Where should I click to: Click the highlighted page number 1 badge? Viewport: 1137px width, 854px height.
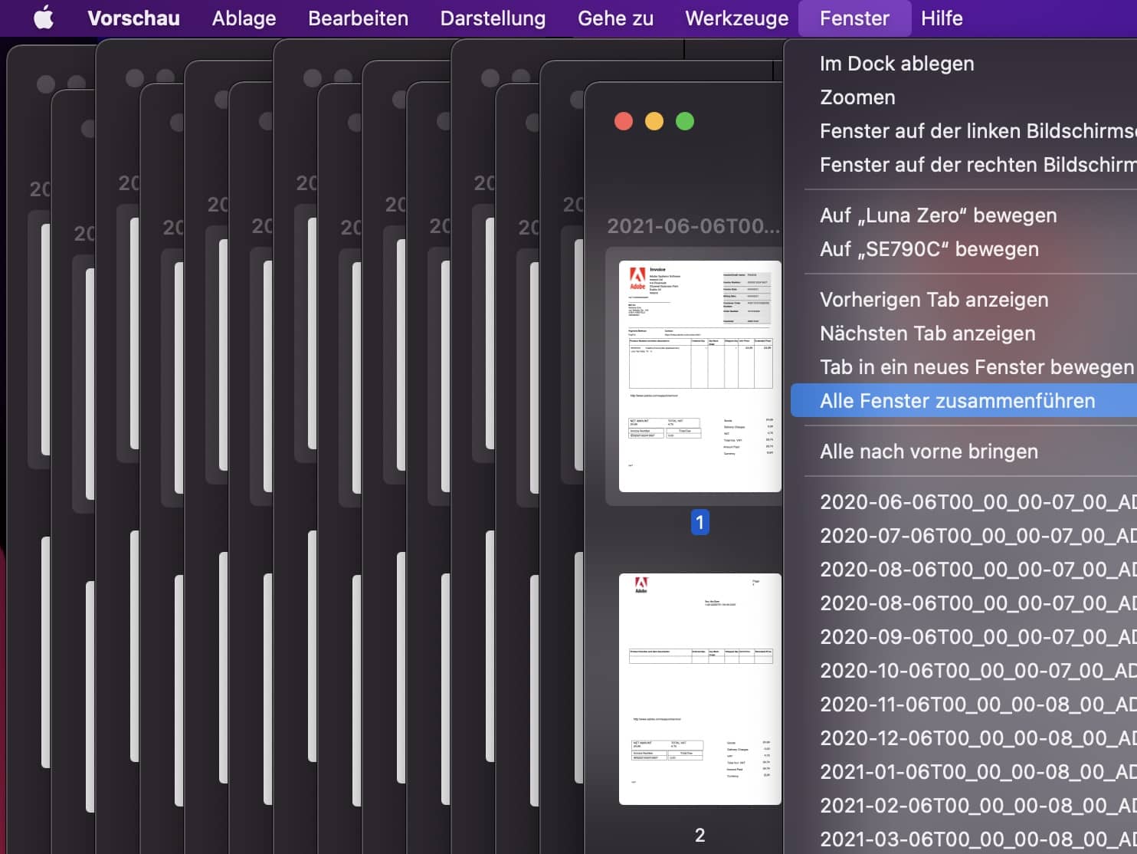[700, 522]
